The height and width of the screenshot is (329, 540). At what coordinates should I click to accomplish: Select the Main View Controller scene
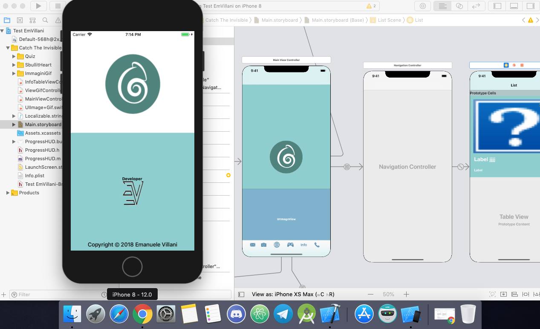pyautogui.click(x=286, y=60)
